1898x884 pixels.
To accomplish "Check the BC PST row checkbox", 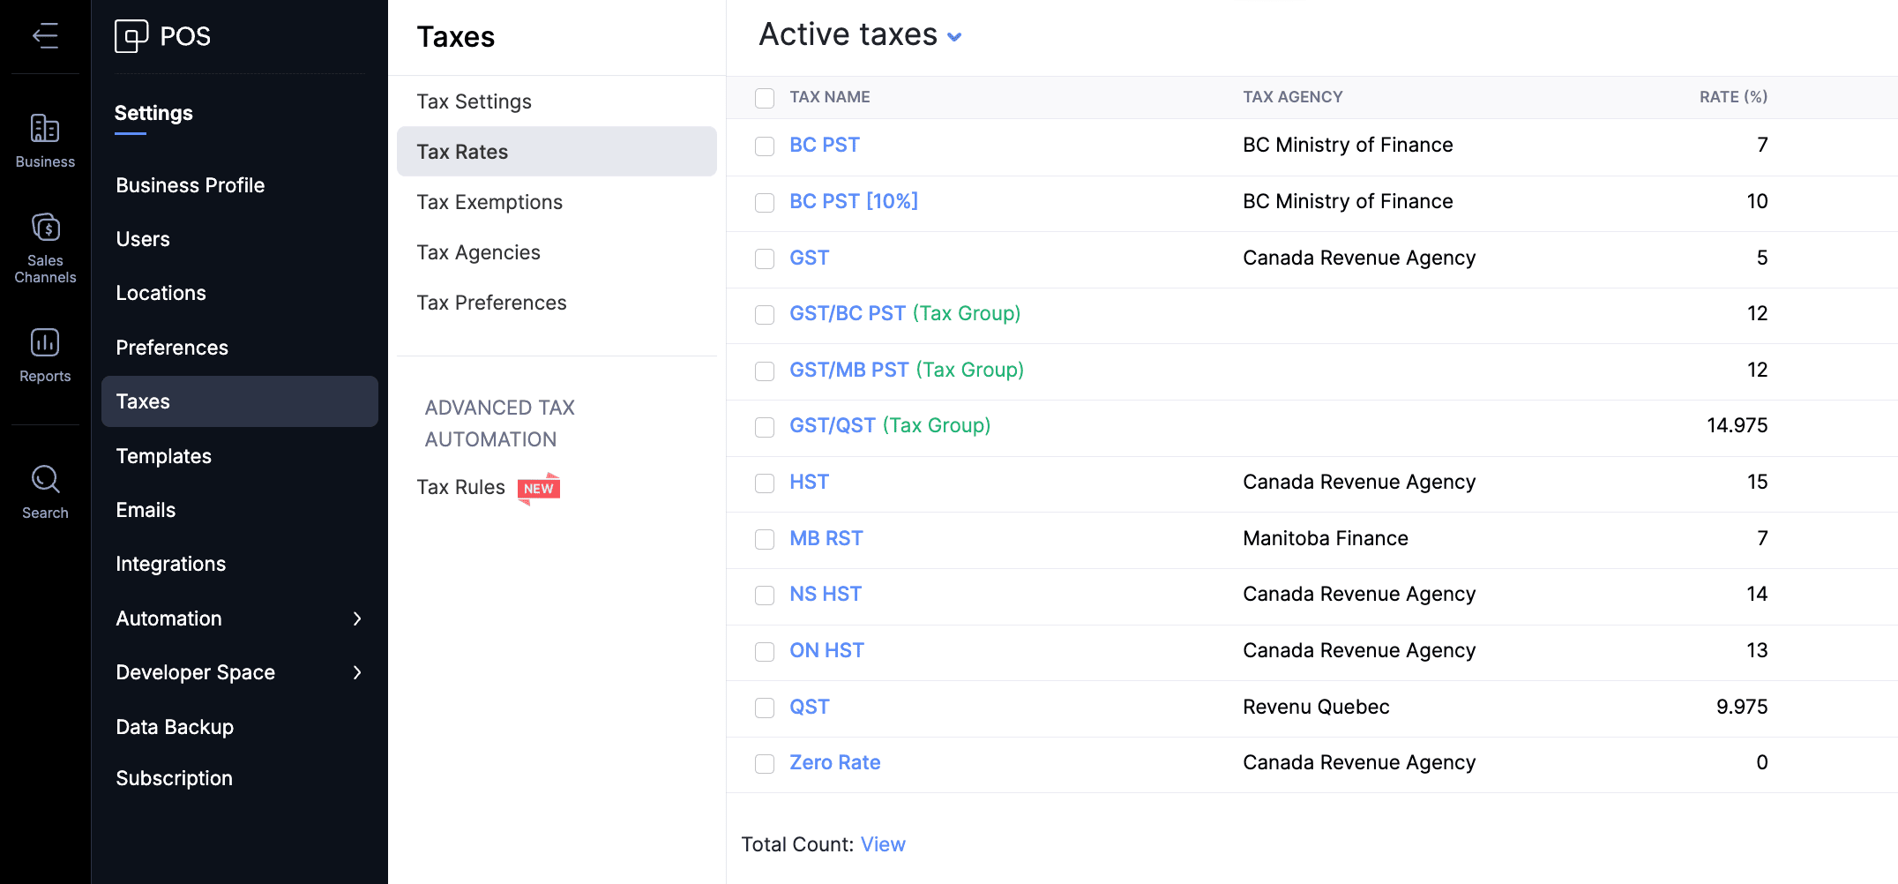I will (765, 146).
